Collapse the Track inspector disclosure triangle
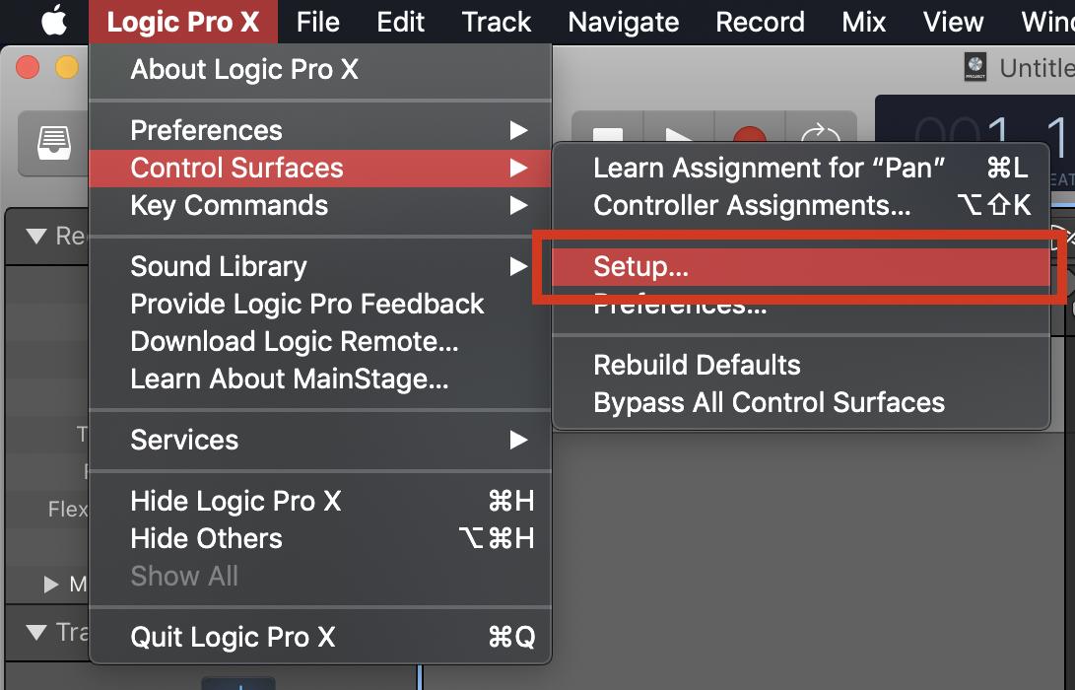This screenshot has height=690, width=1075. click(36, 632)
